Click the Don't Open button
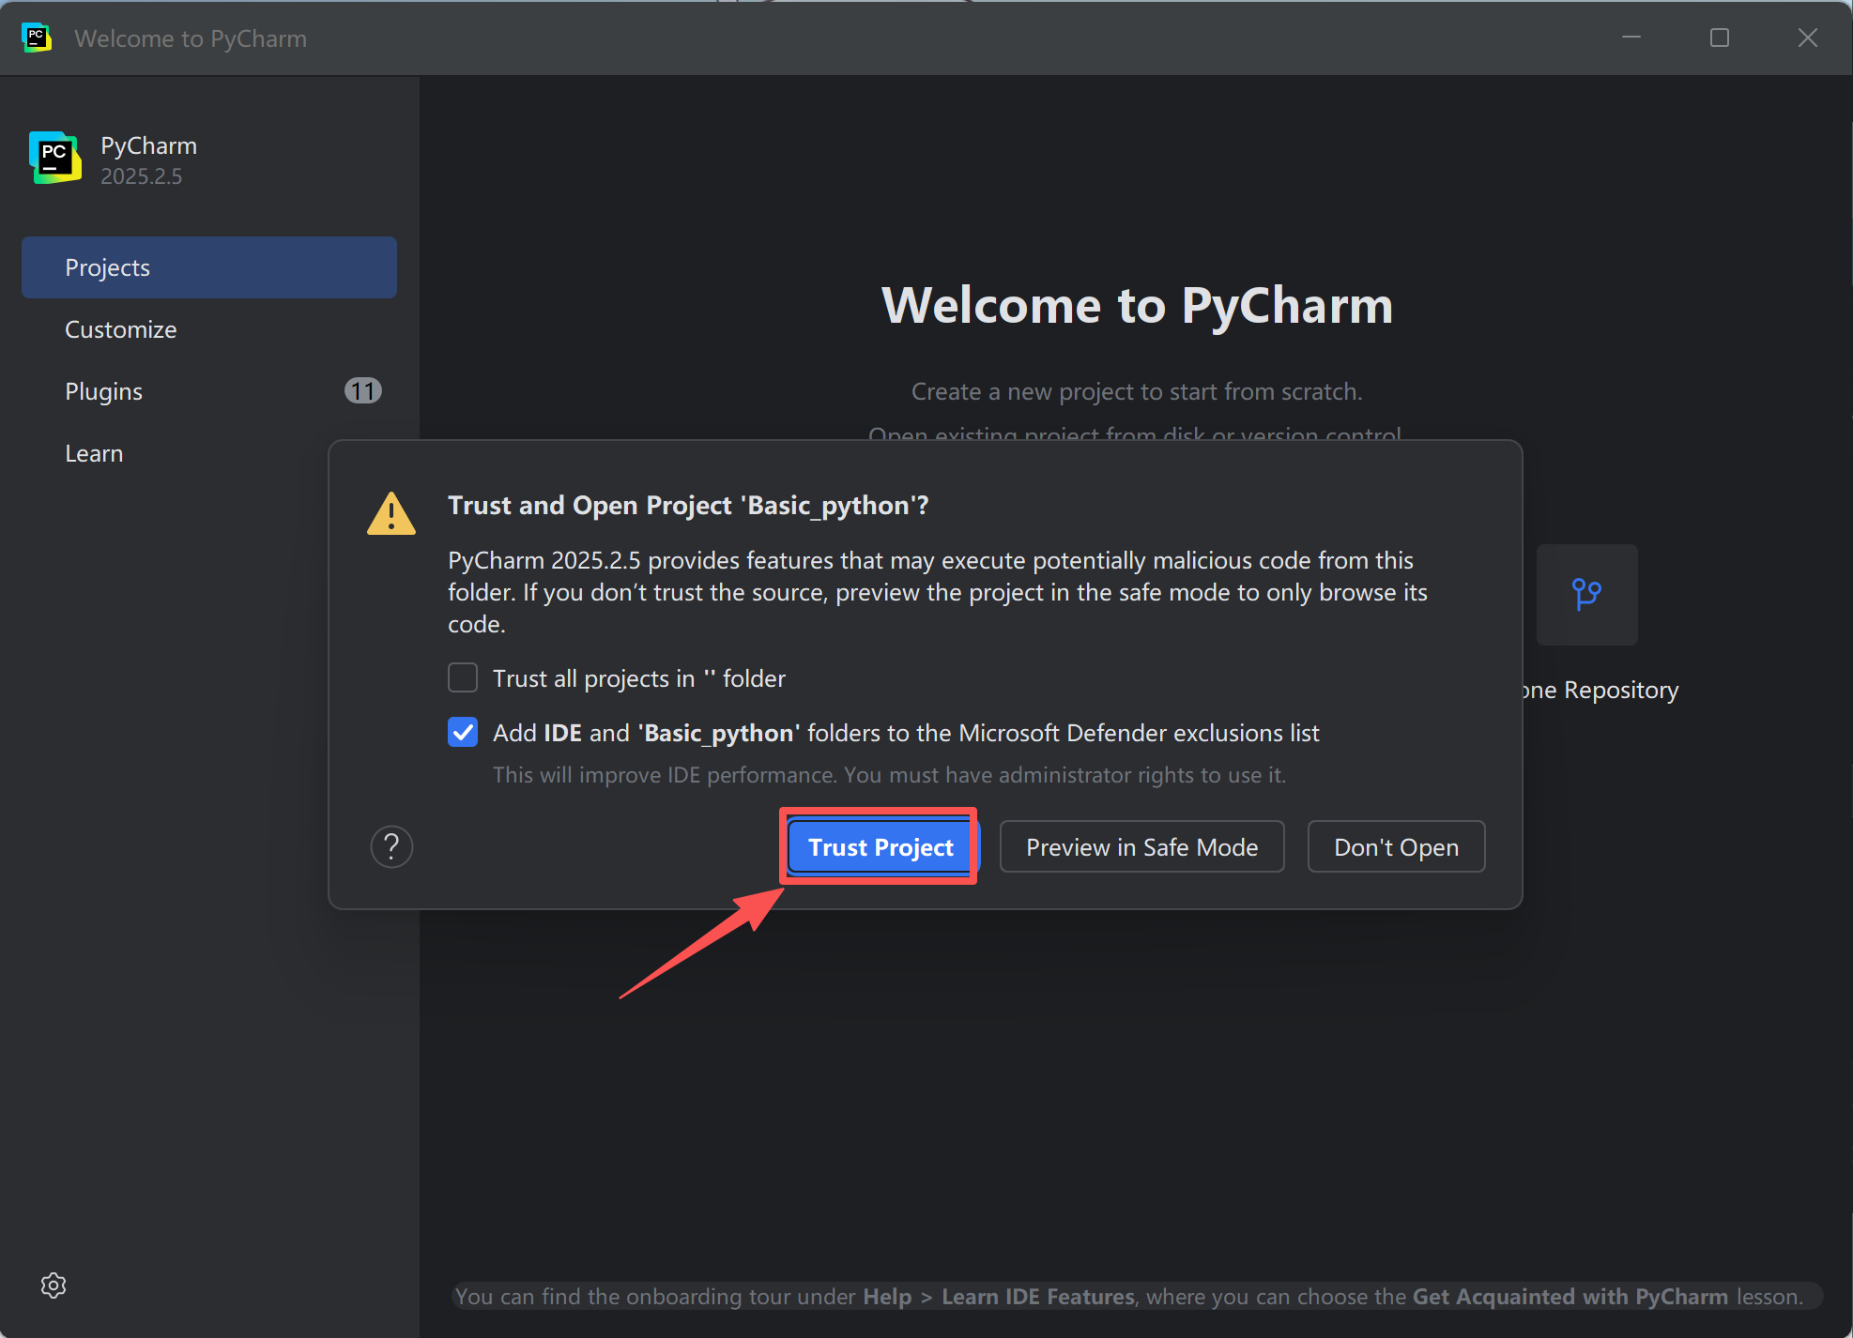The height and width of the screenshot is (1338, 1853). tap(1396, 846)
